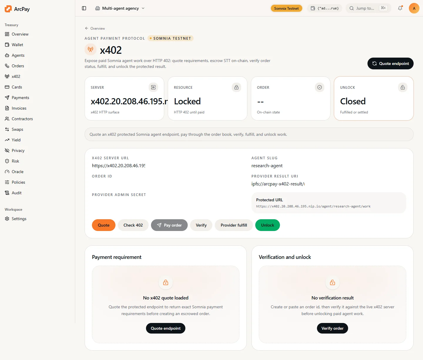Viewport: 423px width, 360px height.
Task: Click the Resource card lock icon
Action: [236, 87]
